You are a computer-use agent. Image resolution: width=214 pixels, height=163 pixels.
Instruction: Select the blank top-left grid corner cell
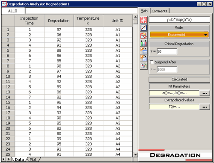pos(8,21)
